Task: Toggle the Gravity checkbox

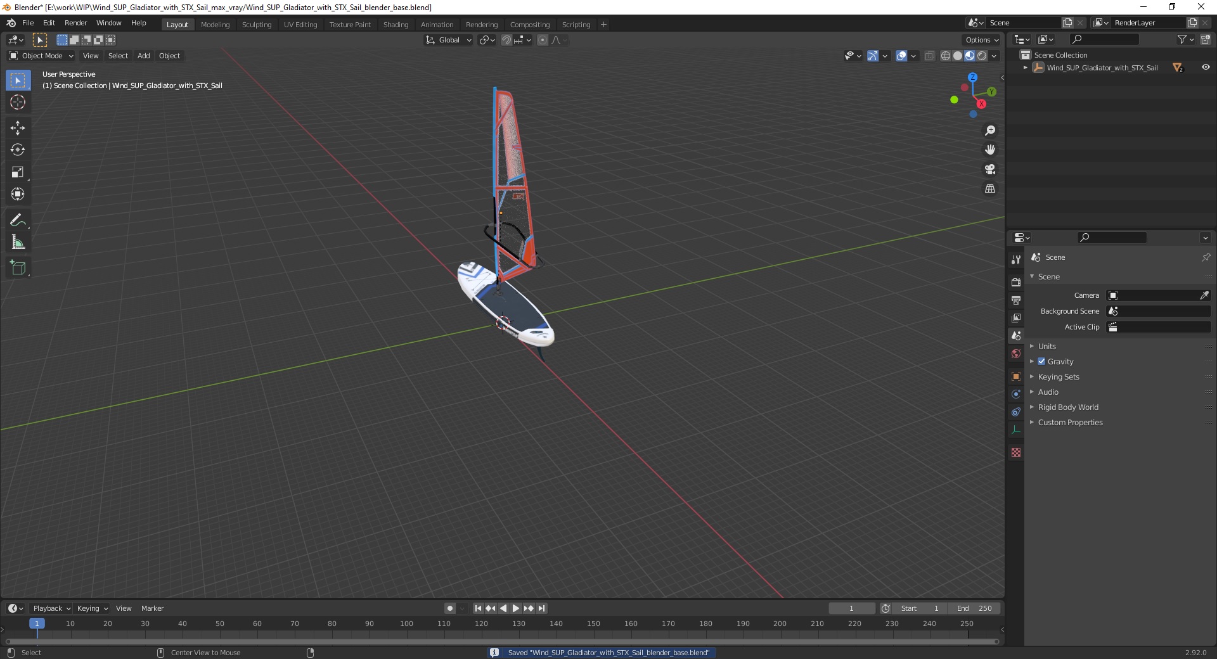Action: pos(1041,361)
